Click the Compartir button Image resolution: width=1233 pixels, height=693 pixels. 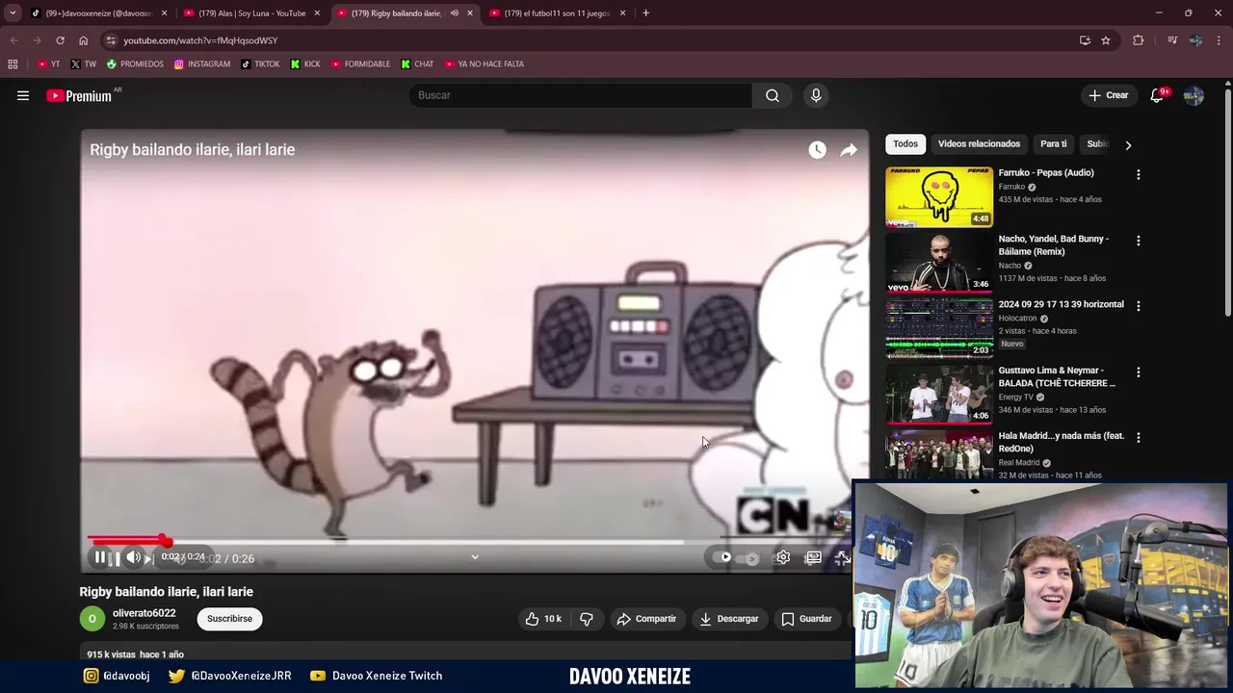click(646, 619)
